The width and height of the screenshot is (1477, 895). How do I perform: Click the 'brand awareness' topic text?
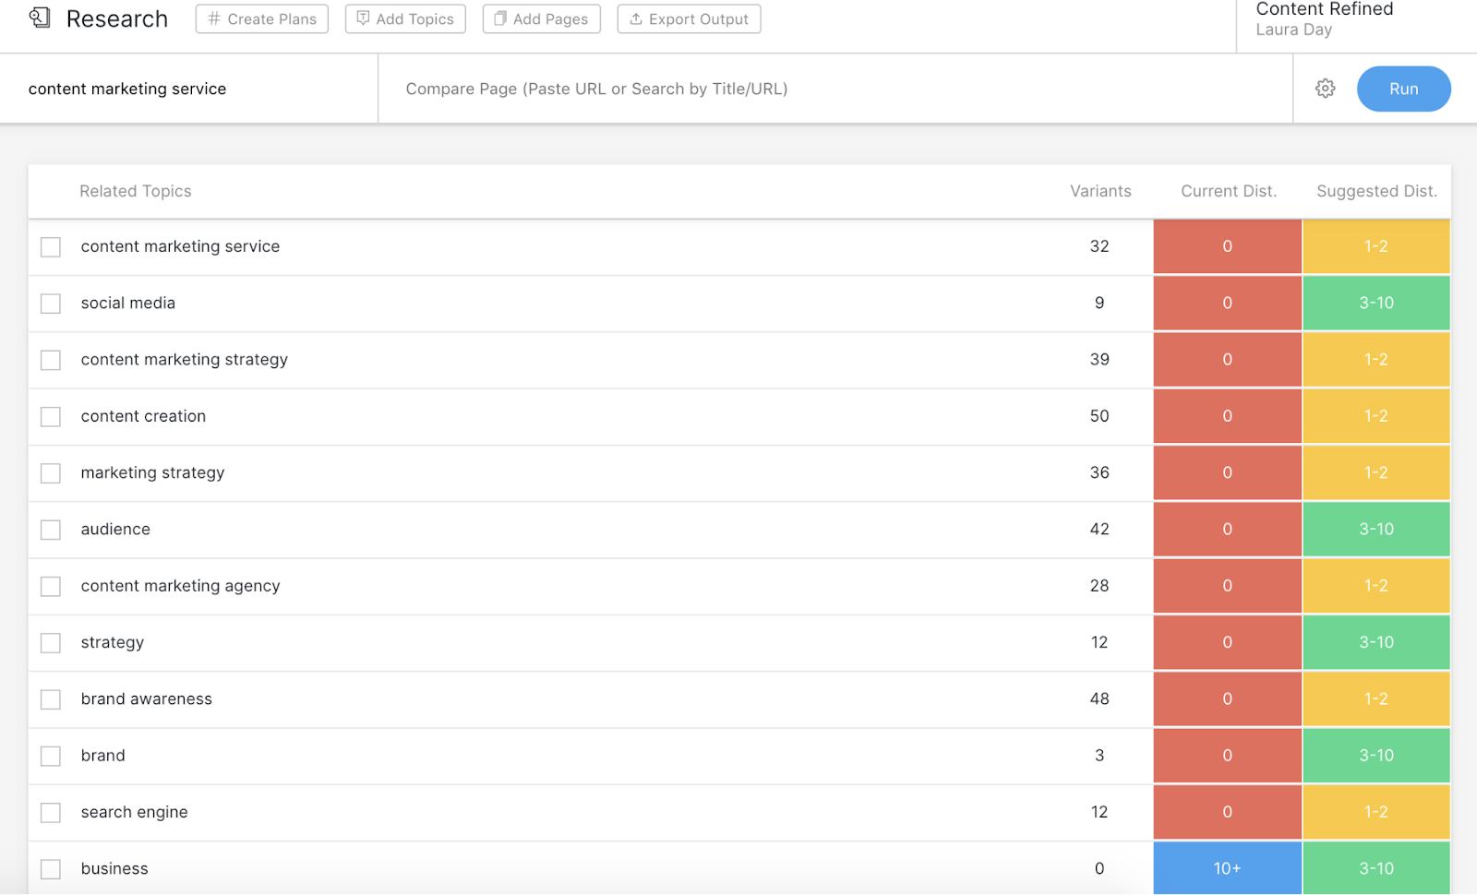coord(147,698)
